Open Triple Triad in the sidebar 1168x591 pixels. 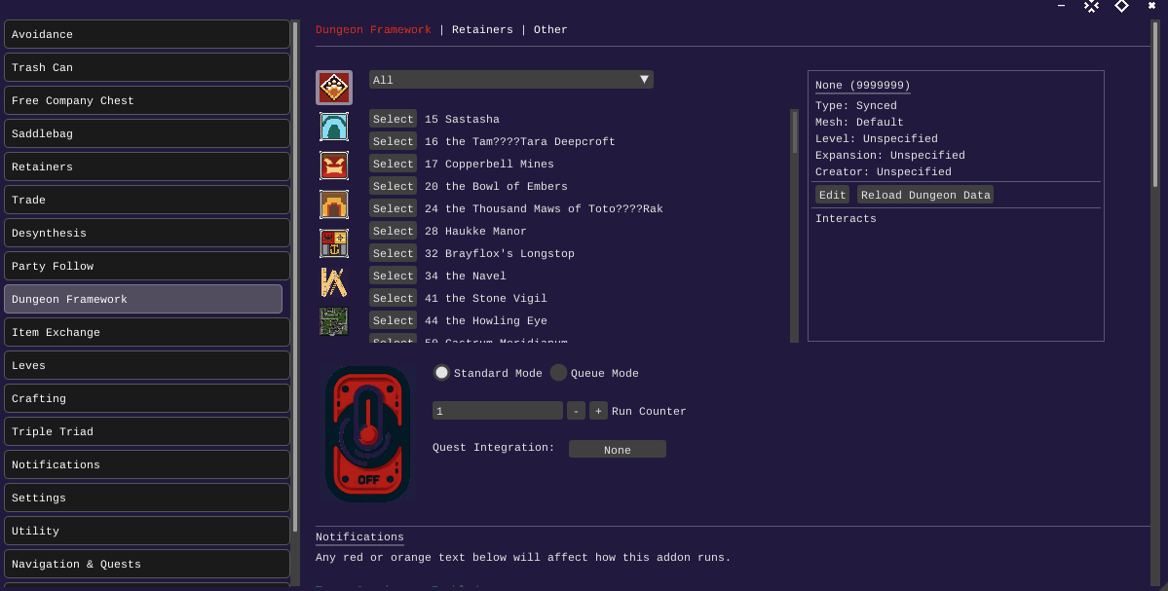point(146,431)
